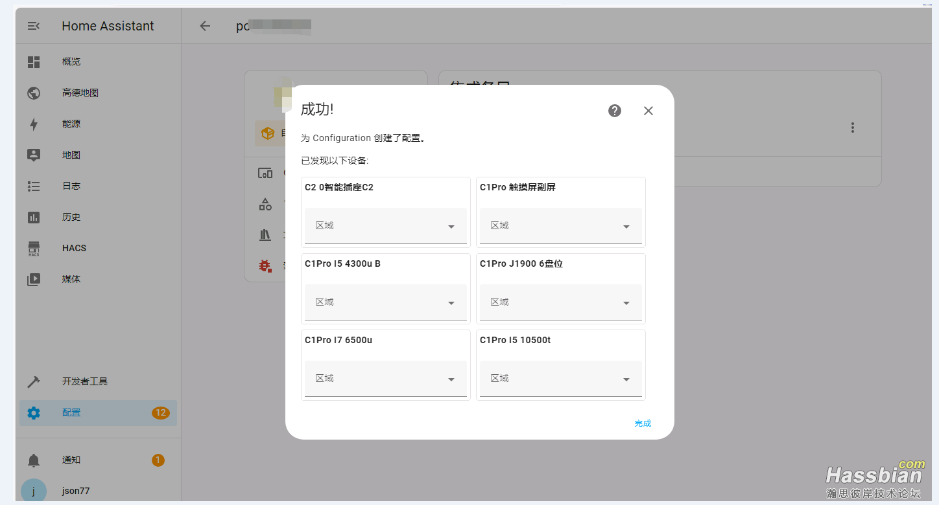Open the 日志 list icon

34,186
